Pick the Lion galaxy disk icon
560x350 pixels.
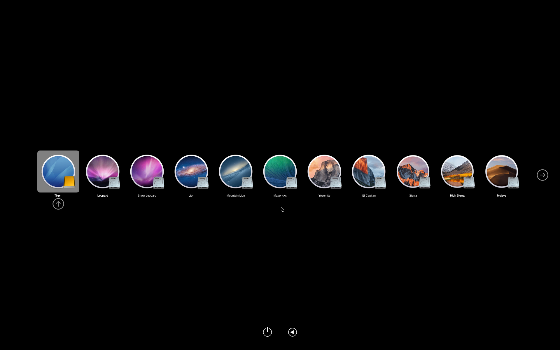(191, 171)
